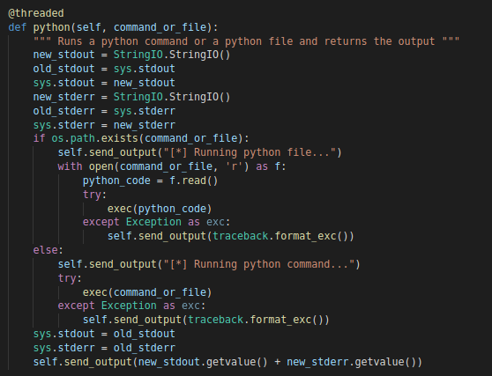This screenshot has width=492, height=376.
Task: Click the line 'old_stderr = sys.stderr'
Action: (104, 111)
